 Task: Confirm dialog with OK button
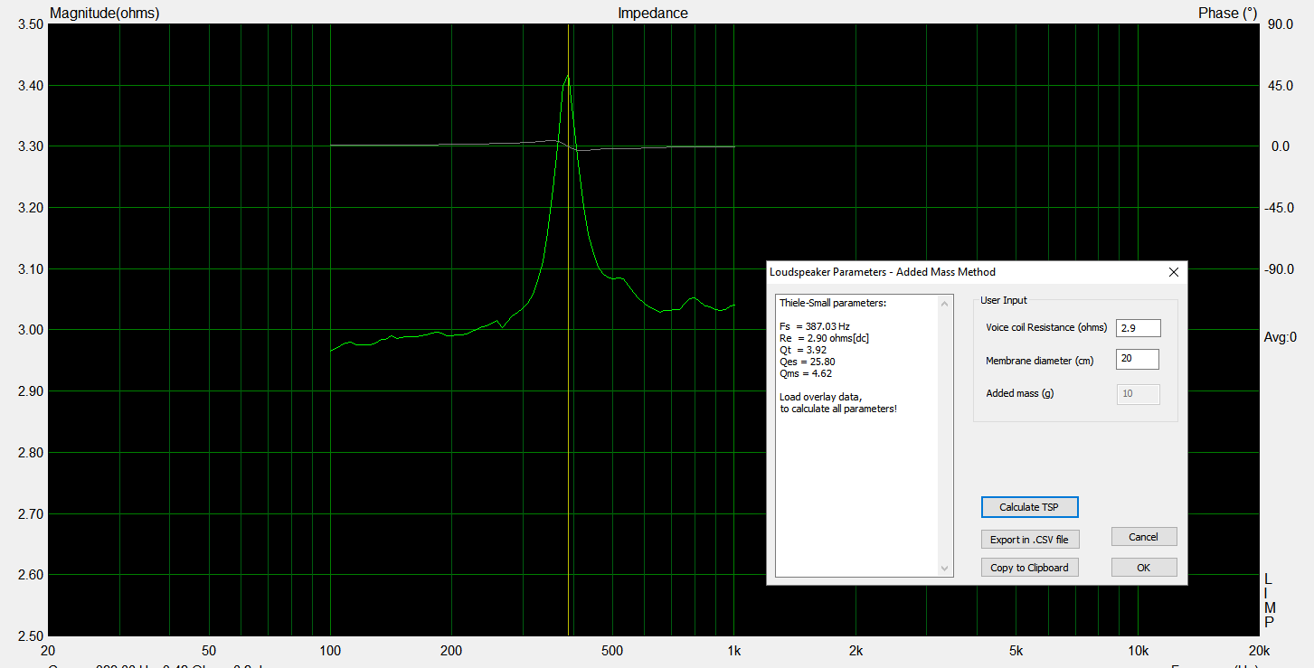pyautogui.click(x=1144, y=568)
